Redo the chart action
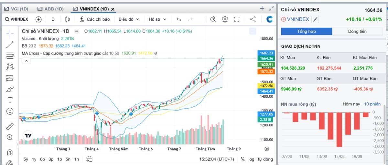Image resolution: width=388 pixels, height=165 pixels. click(x=190, y=19)
